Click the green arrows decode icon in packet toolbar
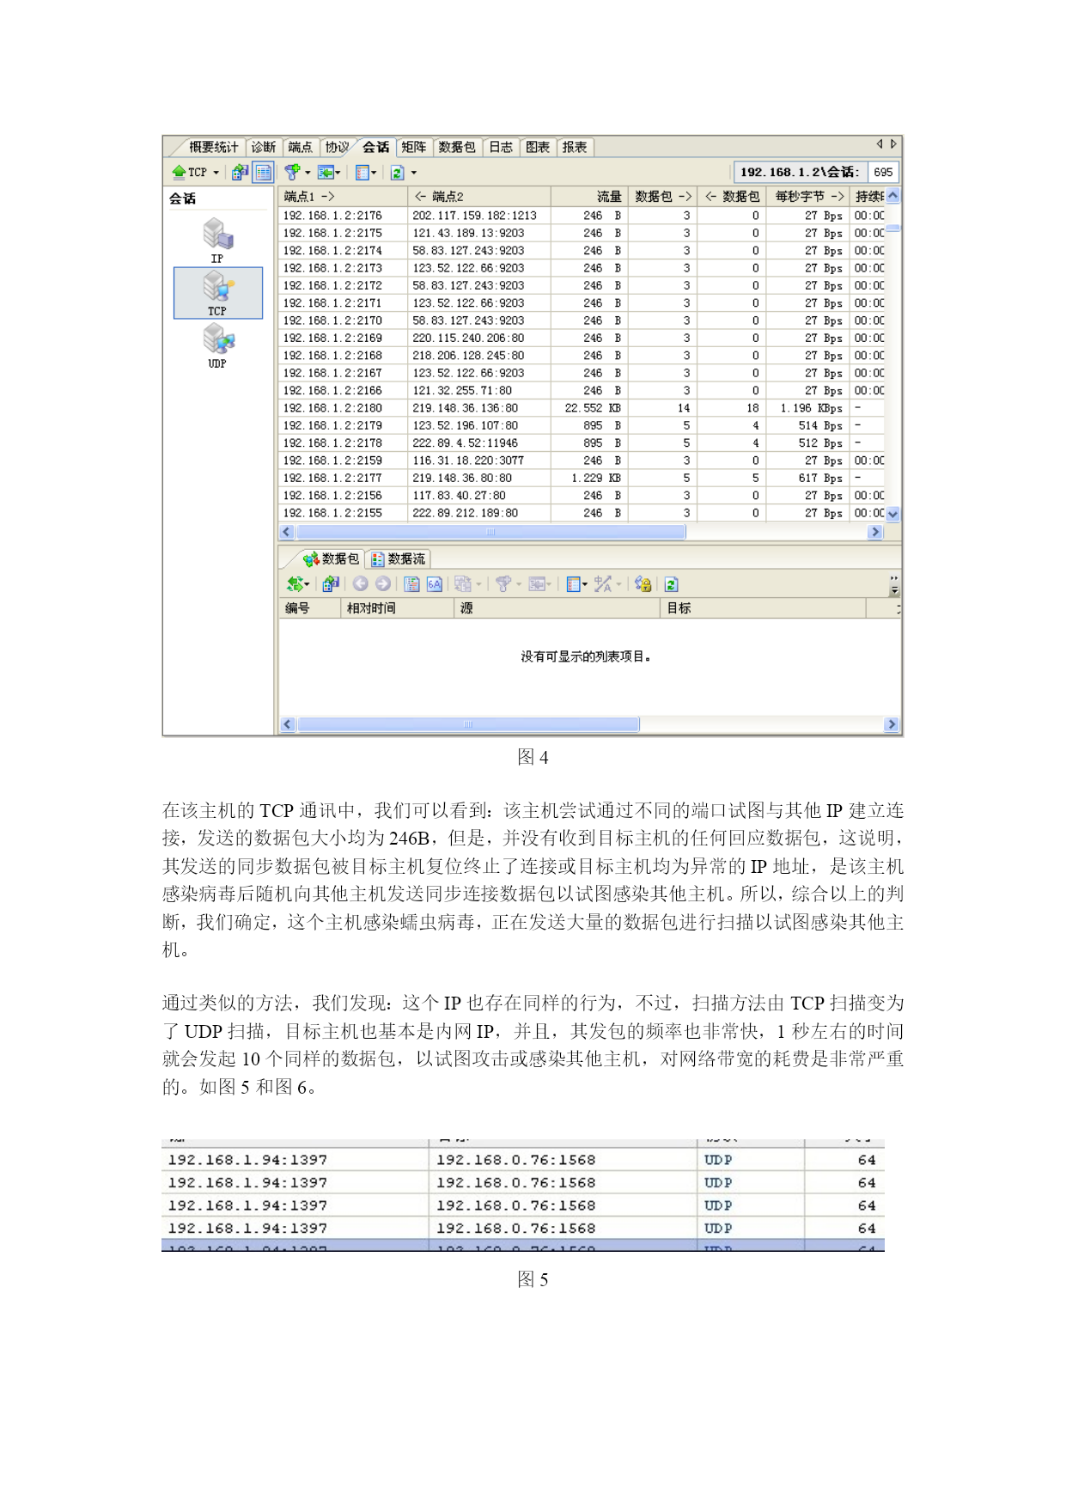Image resolution: width=1066 pixels, height=1507 pixels. (295, 584)
